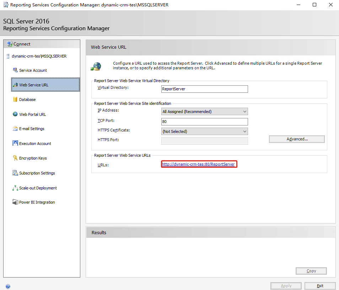Click the Apply button
Image resolution: width=339 pixels, height=290 pixels.
(x=286, y=286)
